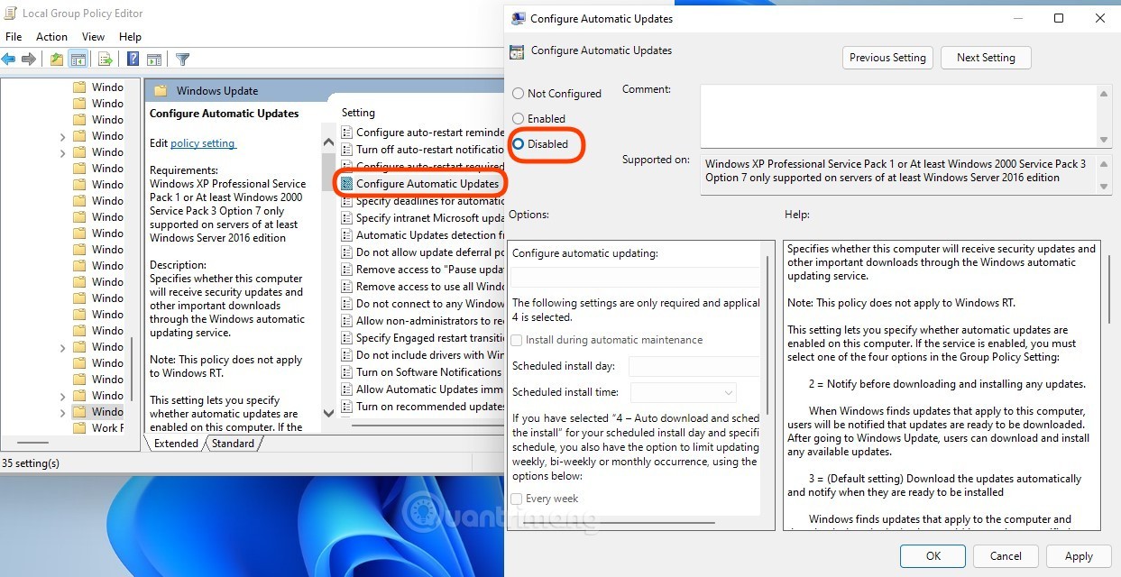Open the File menu
1121x577 pixels.
click(x=14, y=37)
